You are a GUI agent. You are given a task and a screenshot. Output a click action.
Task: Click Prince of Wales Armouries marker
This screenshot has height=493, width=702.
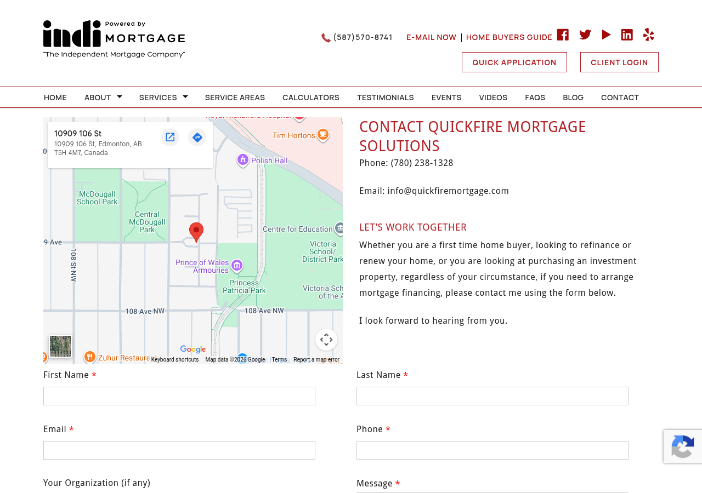[x=237, y=266]
